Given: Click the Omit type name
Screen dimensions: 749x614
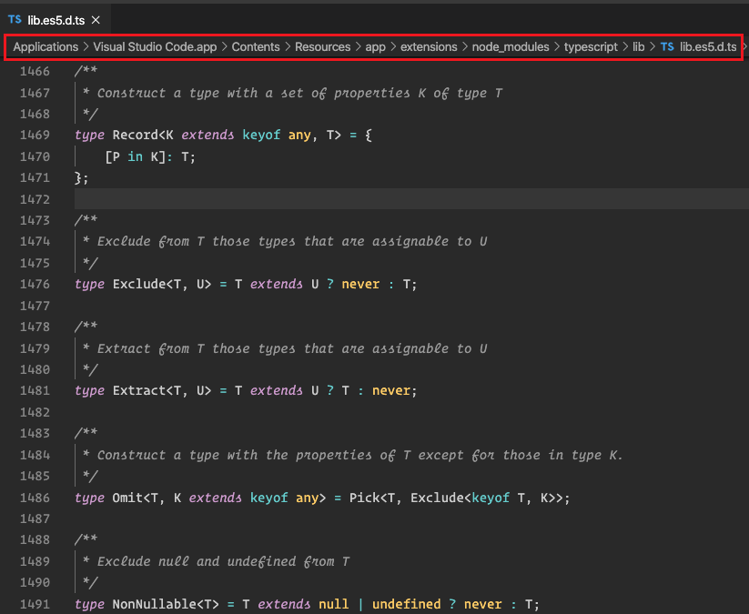Looking at the screenshot, I should click(x=127, y=498).
